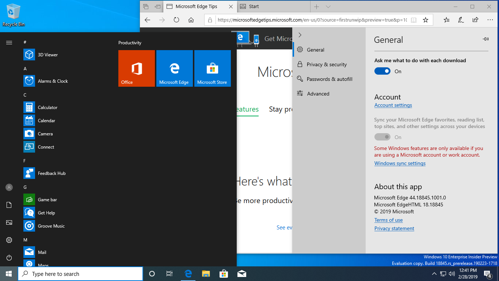The width and height of the screenshot is (499, 281).
Task: Click the Office tile
Action: 137,68
